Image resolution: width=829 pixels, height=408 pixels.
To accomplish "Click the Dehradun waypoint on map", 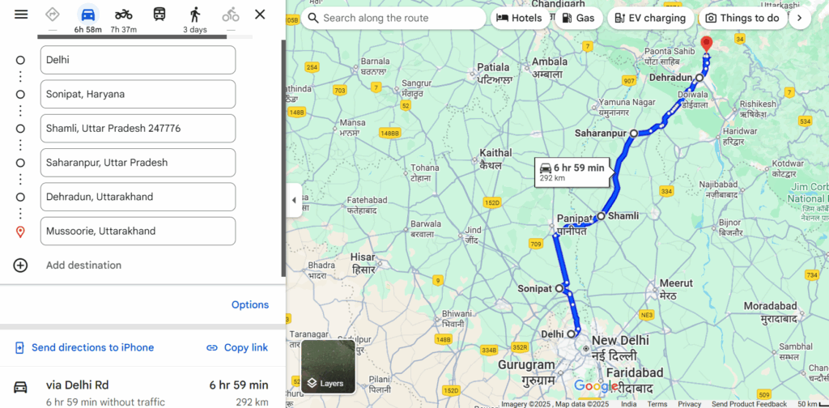I will pos(699,78).
